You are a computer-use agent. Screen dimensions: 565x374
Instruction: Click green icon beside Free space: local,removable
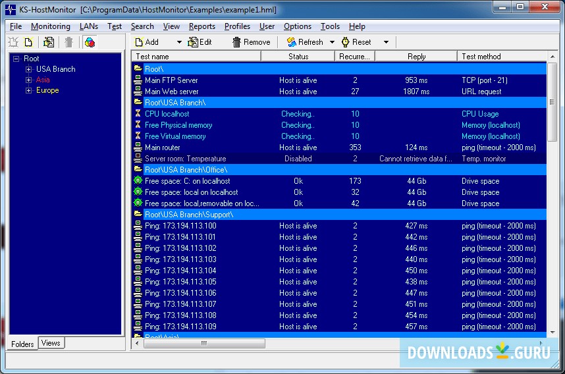click(x=138, y=203)
